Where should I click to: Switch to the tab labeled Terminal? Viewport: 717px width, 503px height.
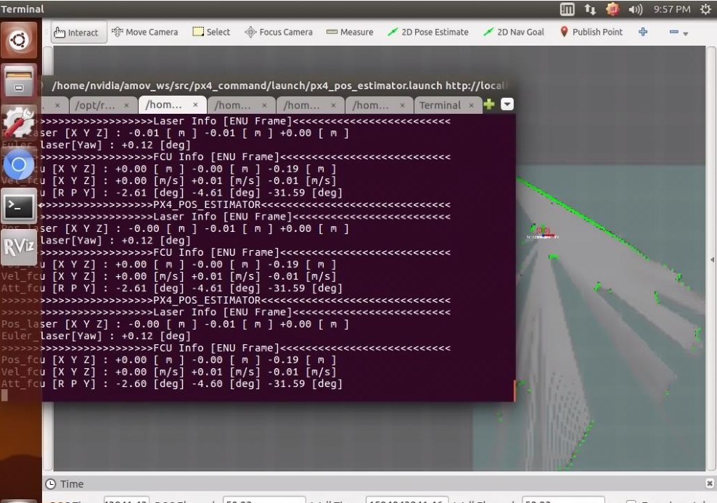click(440, 105)
